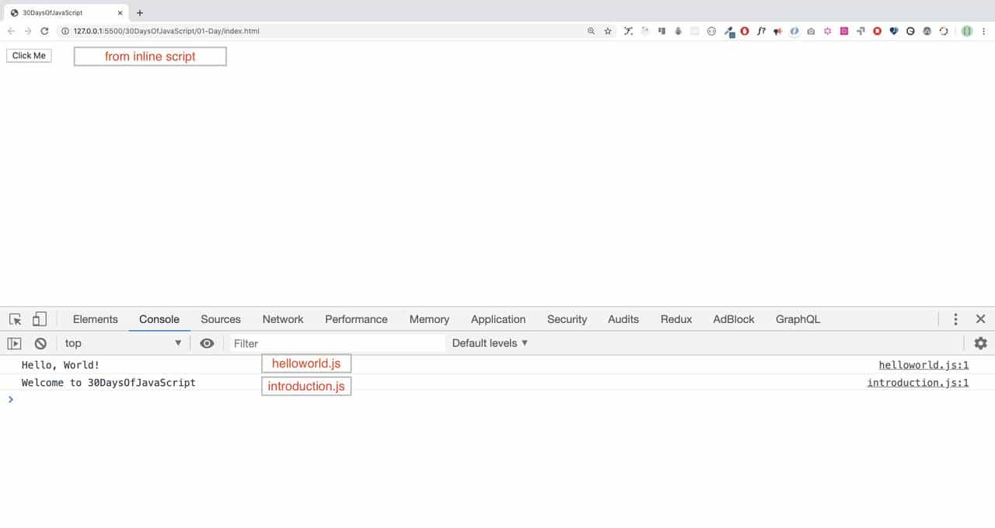The height and width of the screenshot is (528, 995).
Task: Create a live expression with the eye icon
Action: coord(207,343)
